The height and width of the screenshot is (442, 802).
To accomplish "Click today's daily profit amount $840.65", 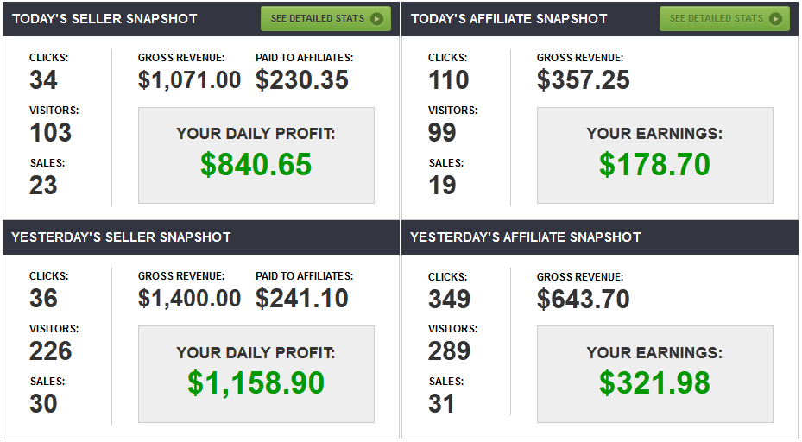I will [256, 164].
